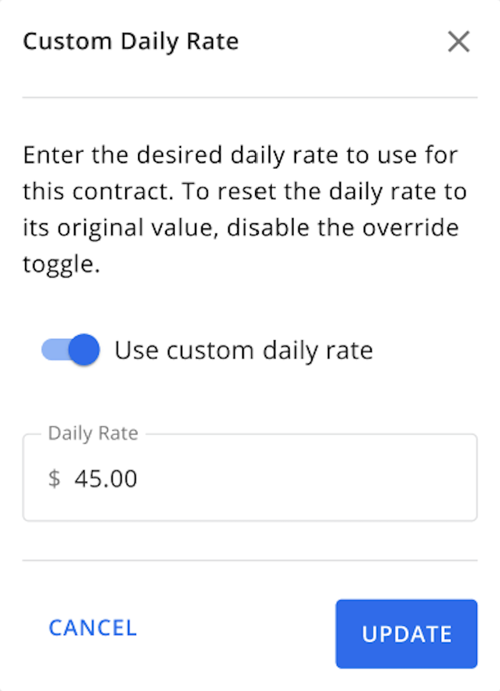Click the 45.00 value in the field
Viewport: 500px width, 691px height.
[105, 479]
